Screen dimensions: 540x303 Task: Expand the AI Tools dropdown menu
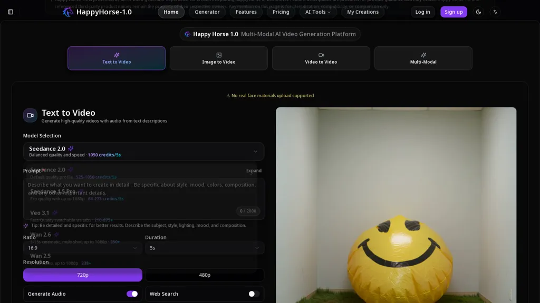317,12
